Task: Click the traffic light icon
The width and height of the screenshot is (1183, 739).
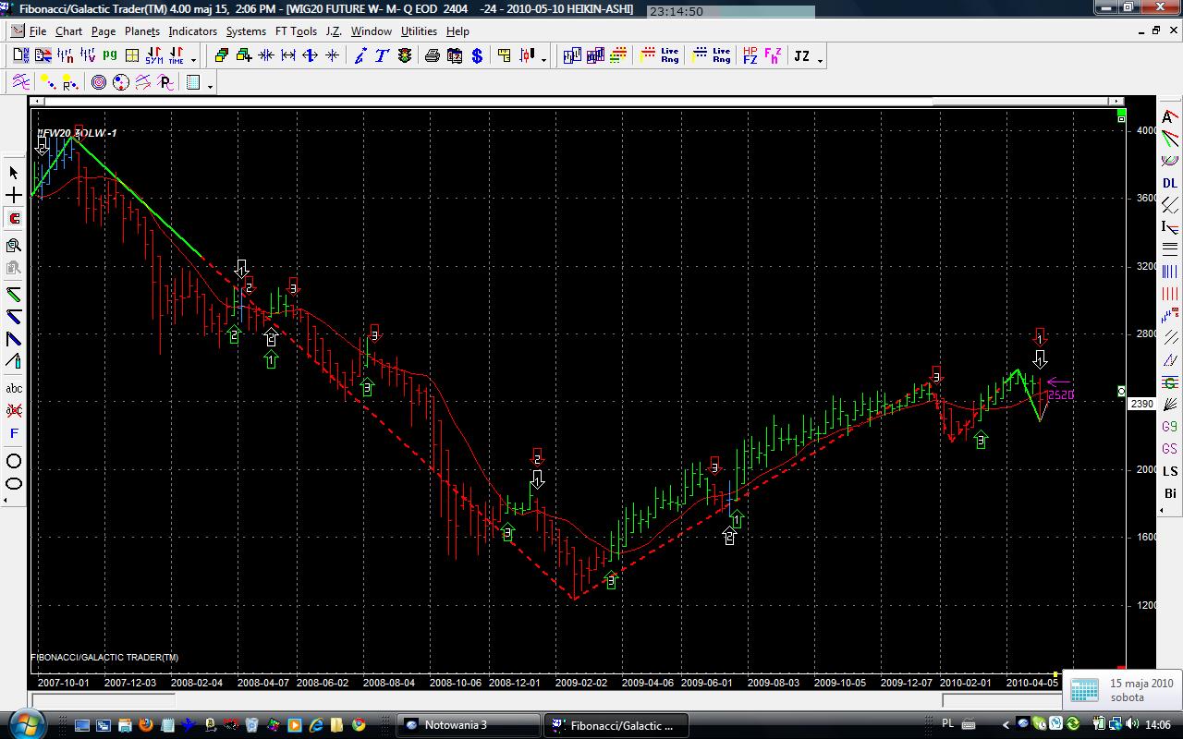Action: (405, 56)
